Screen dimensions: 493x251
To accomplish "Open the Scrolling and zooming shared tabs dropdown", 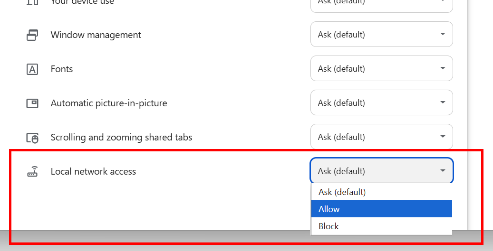I will [381, 137].
